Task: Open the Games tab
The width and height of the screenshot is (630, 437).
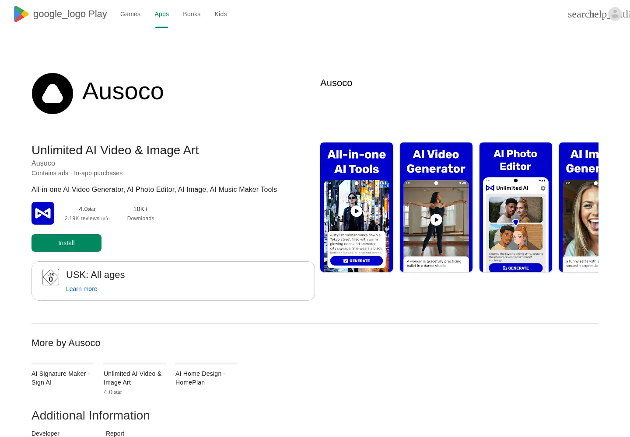Action: click(130, 14)
